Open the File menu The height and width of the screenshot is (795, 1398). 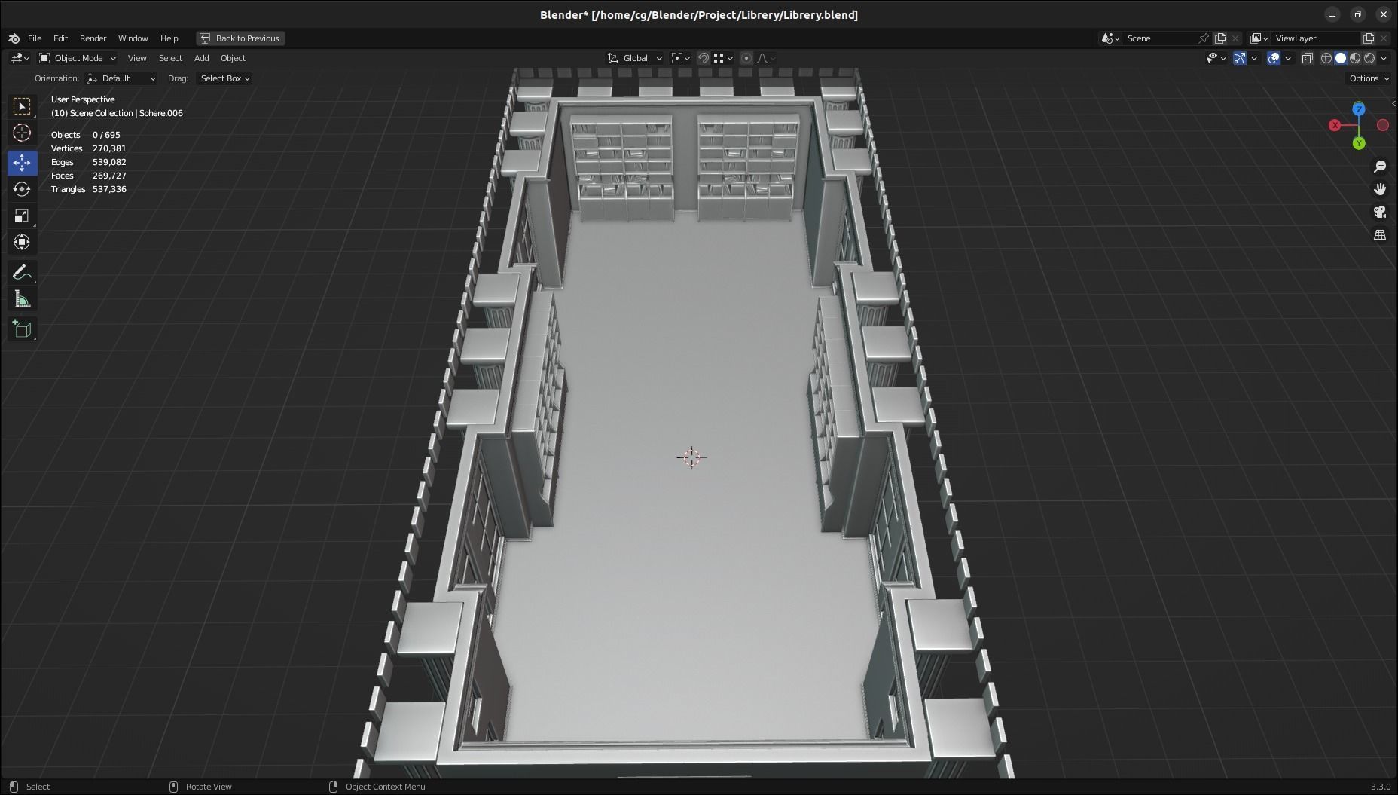click(x=35, y=38)
